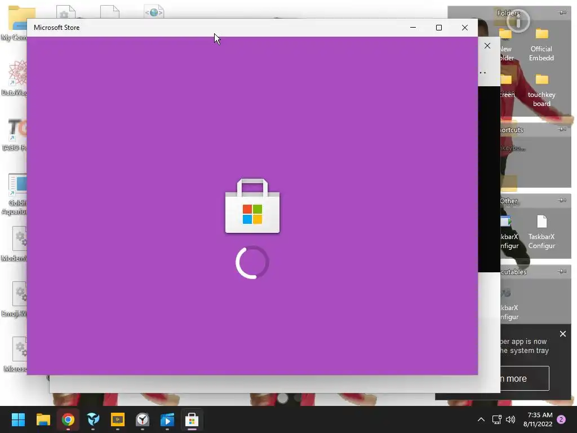This screenshot has height=433, width=577.
Task: Pin the Executables desktop panel
Action: pos(562,271)
